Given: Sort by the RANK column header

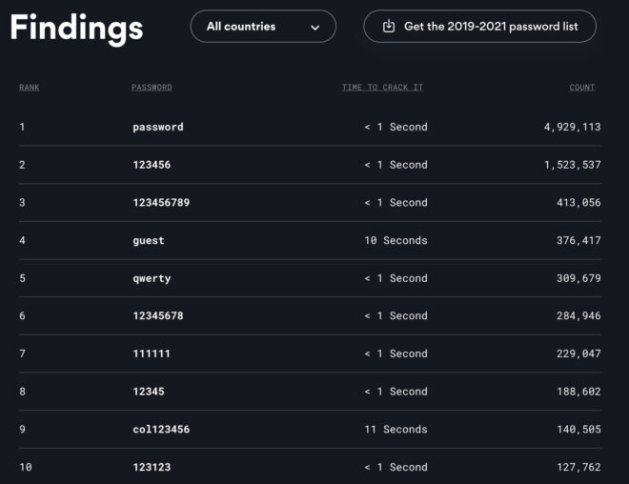Looking at the screenshot, I should [30, 88].
